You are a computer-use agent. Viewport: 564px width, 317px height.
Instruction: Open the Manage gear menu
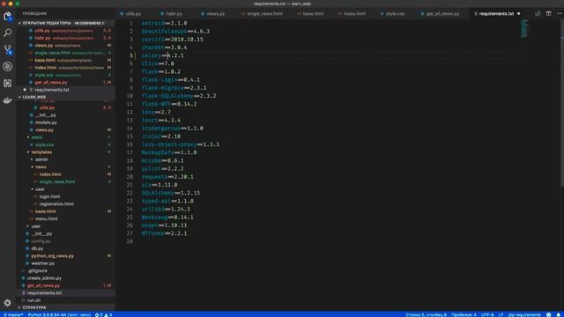point(8,303)
